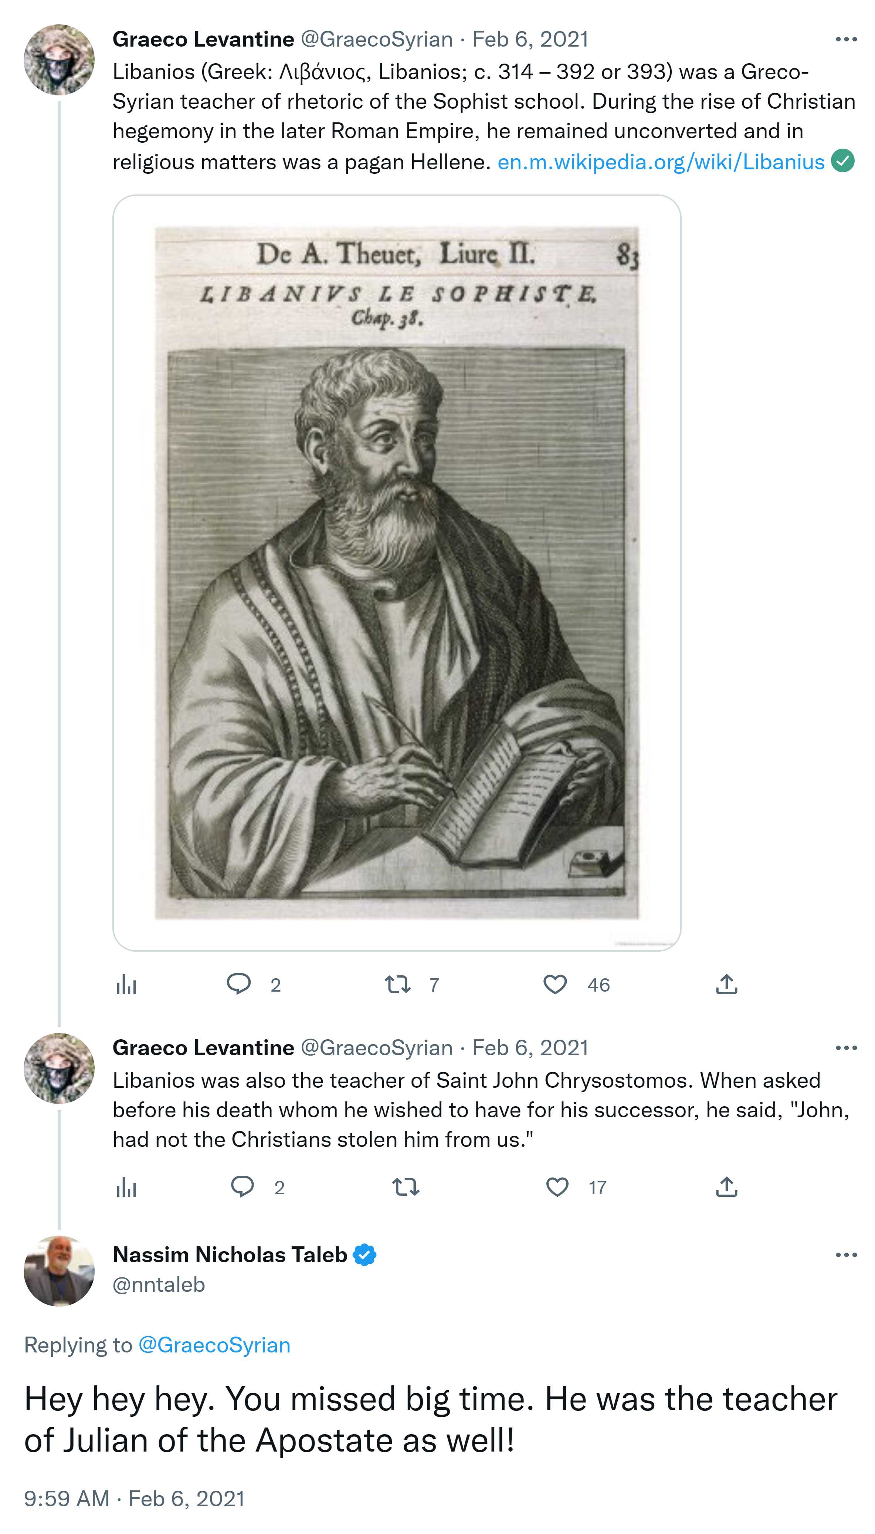Screen dimensions: 875x1534
Task: Reply to the John Chrysostomos tweet
Action: tap(242, 1186)
